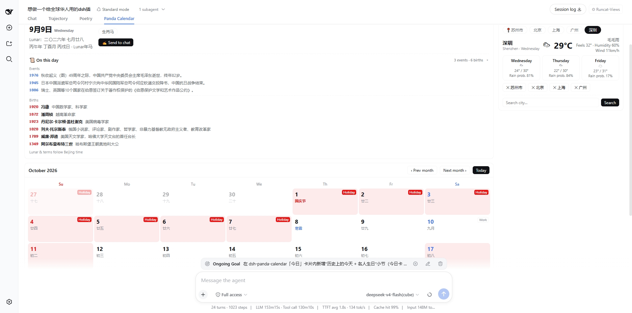Click the loading spinner icon beside model selector
Image resolution: width=632 pixels, height=313 pixels.
[x=430, y=295]
